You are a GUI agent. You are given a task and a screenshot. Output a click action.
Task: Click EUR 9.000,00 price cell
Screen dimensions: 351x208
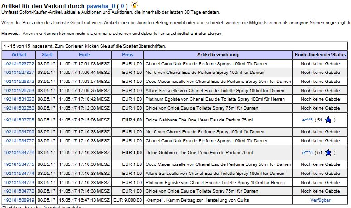pyautogui.click(x=127, y=200)
